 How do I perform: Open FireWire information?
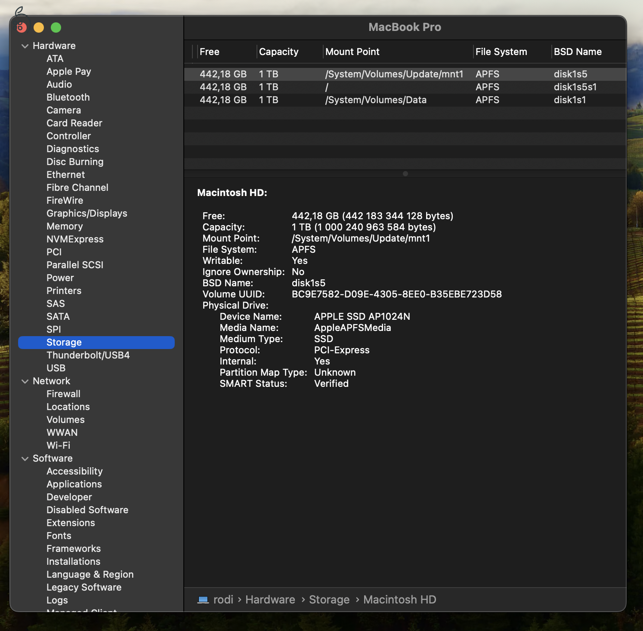point(65,200)
